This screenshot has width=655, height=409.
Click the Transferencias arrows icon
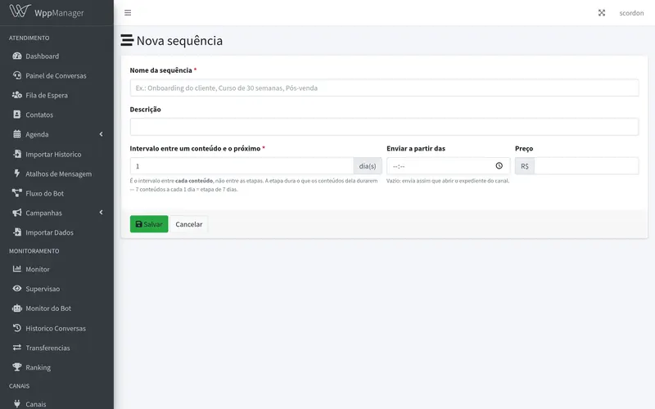(x=16, y=347)
